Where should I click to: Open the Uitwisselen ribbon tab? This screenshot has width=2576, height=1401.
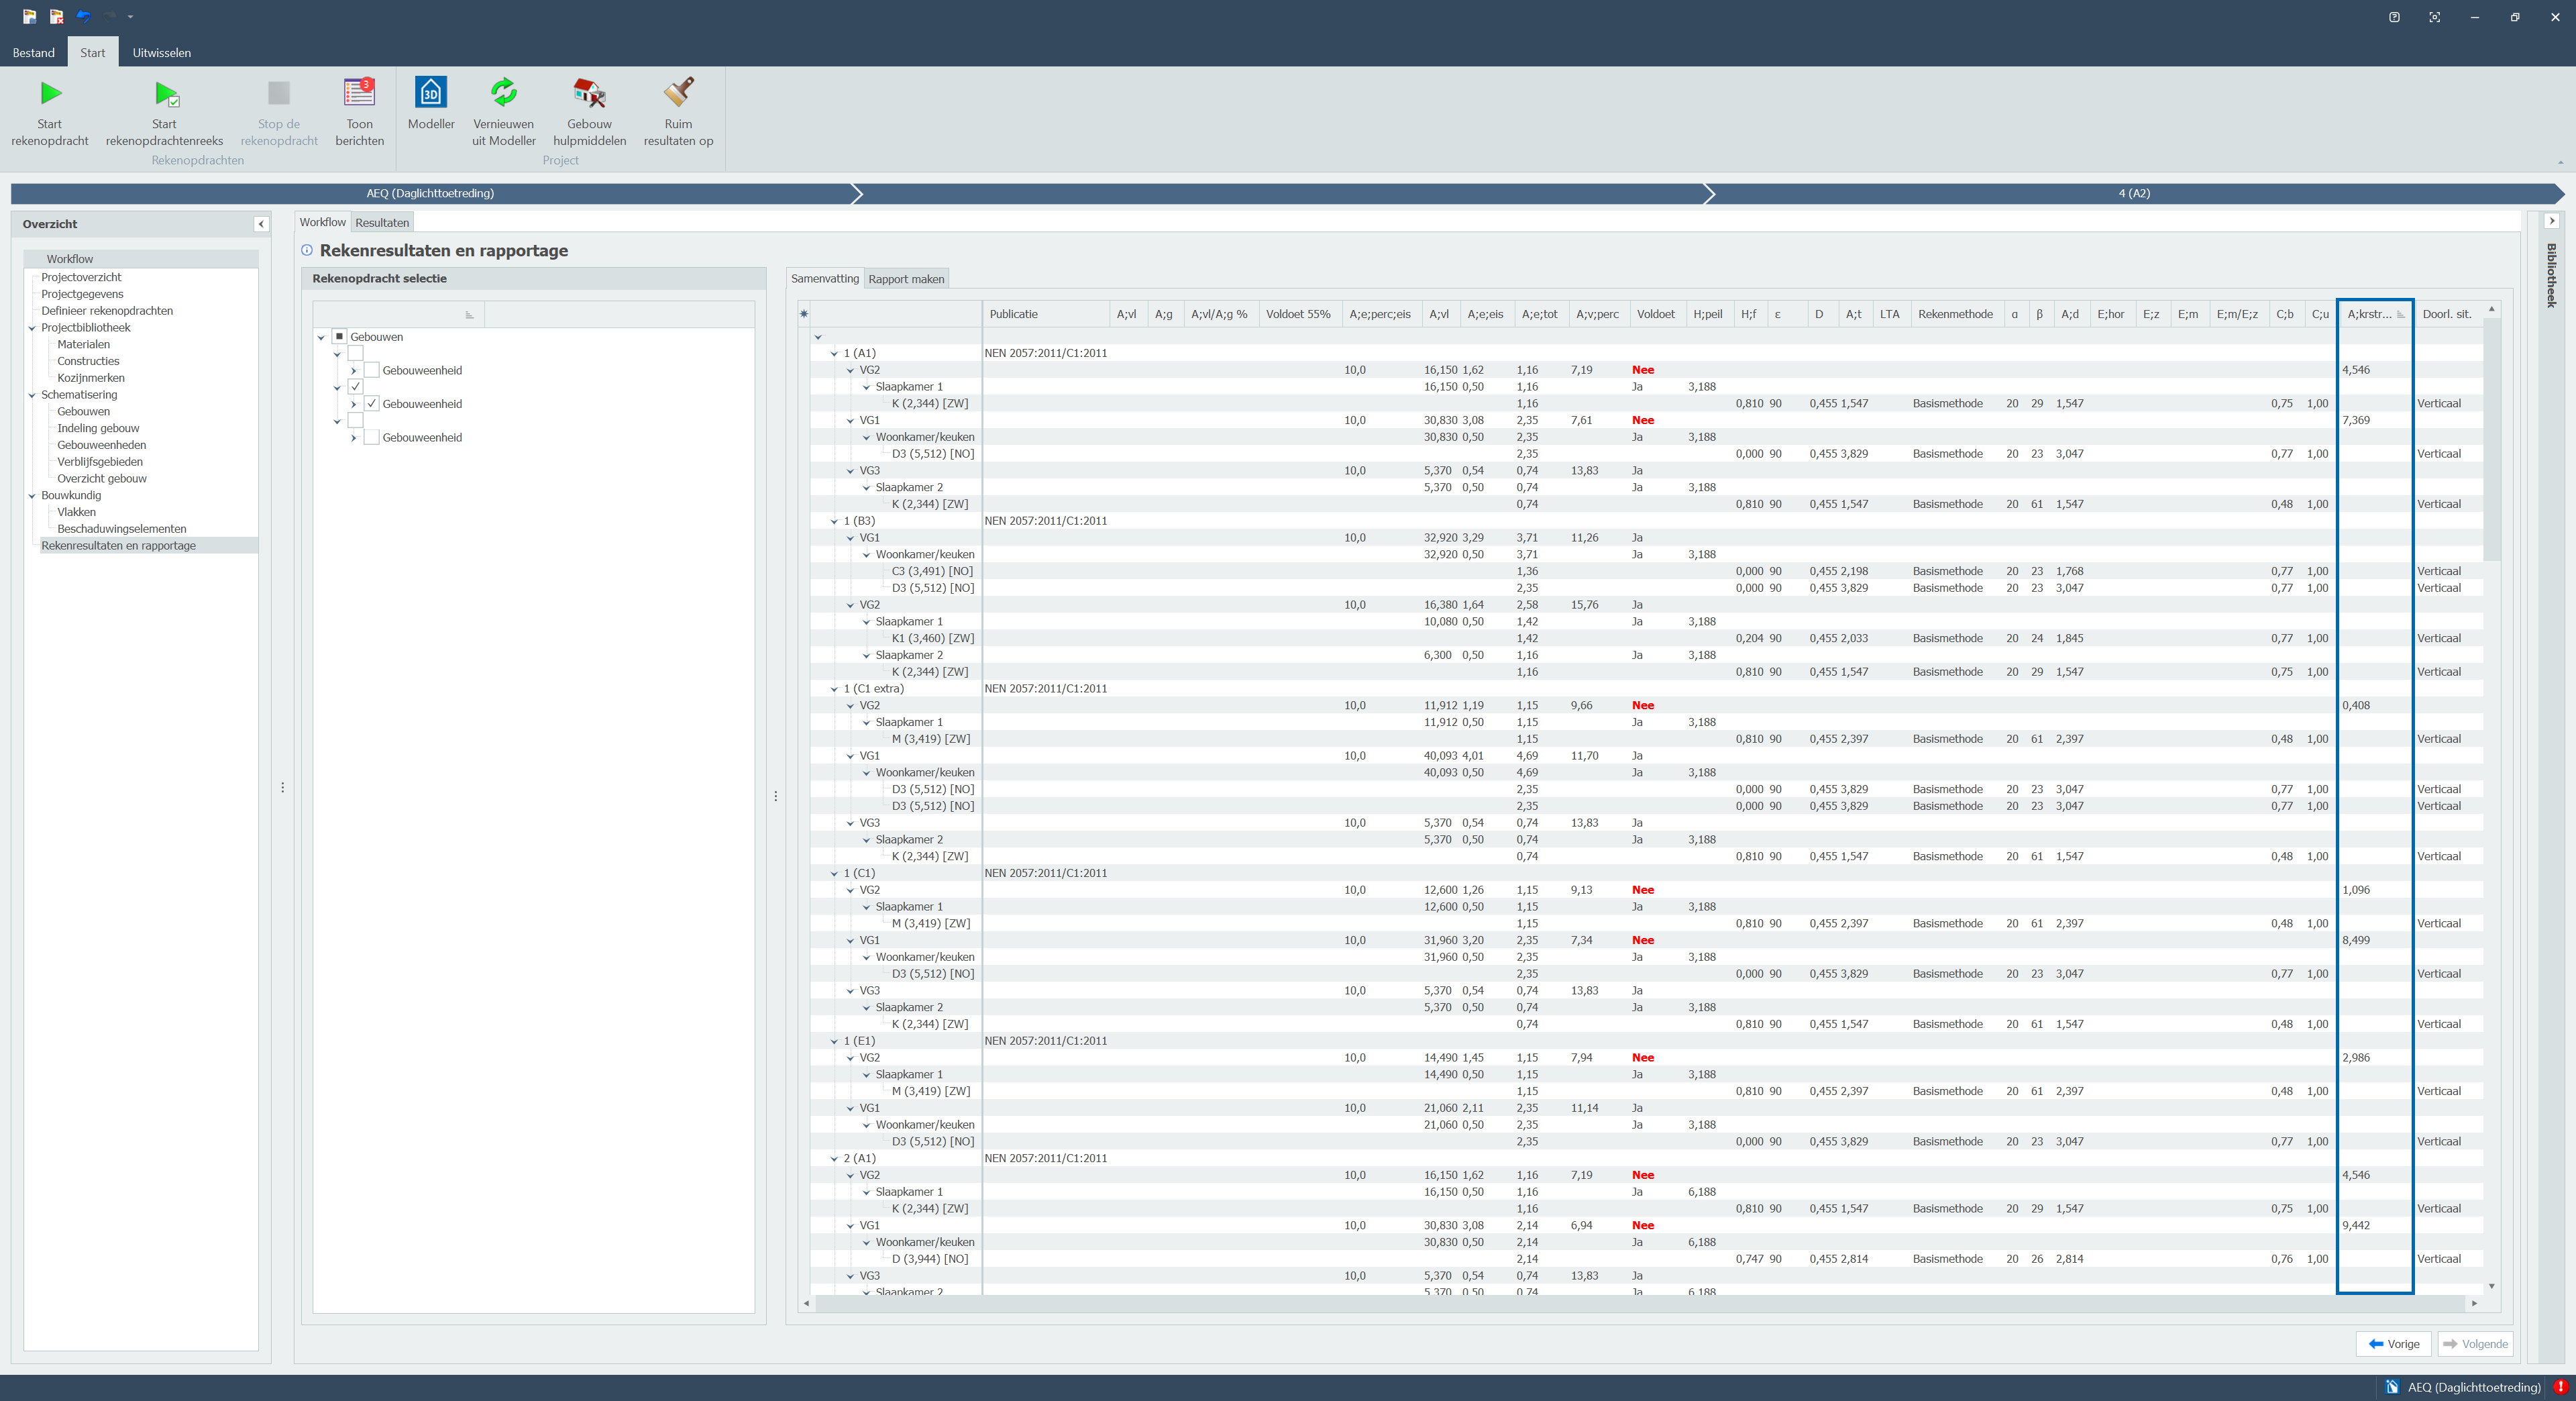(x=162, y=53)
